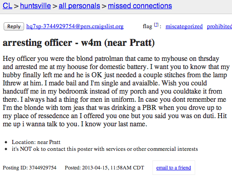Click the CL breadcrumb link
This screenshot has width=232, height=179.
click(x=7, y=6)
